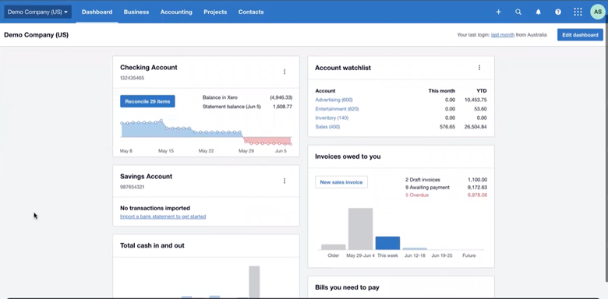
Task: Click Reconcile 29 items button
Action: tap(147, 101)
